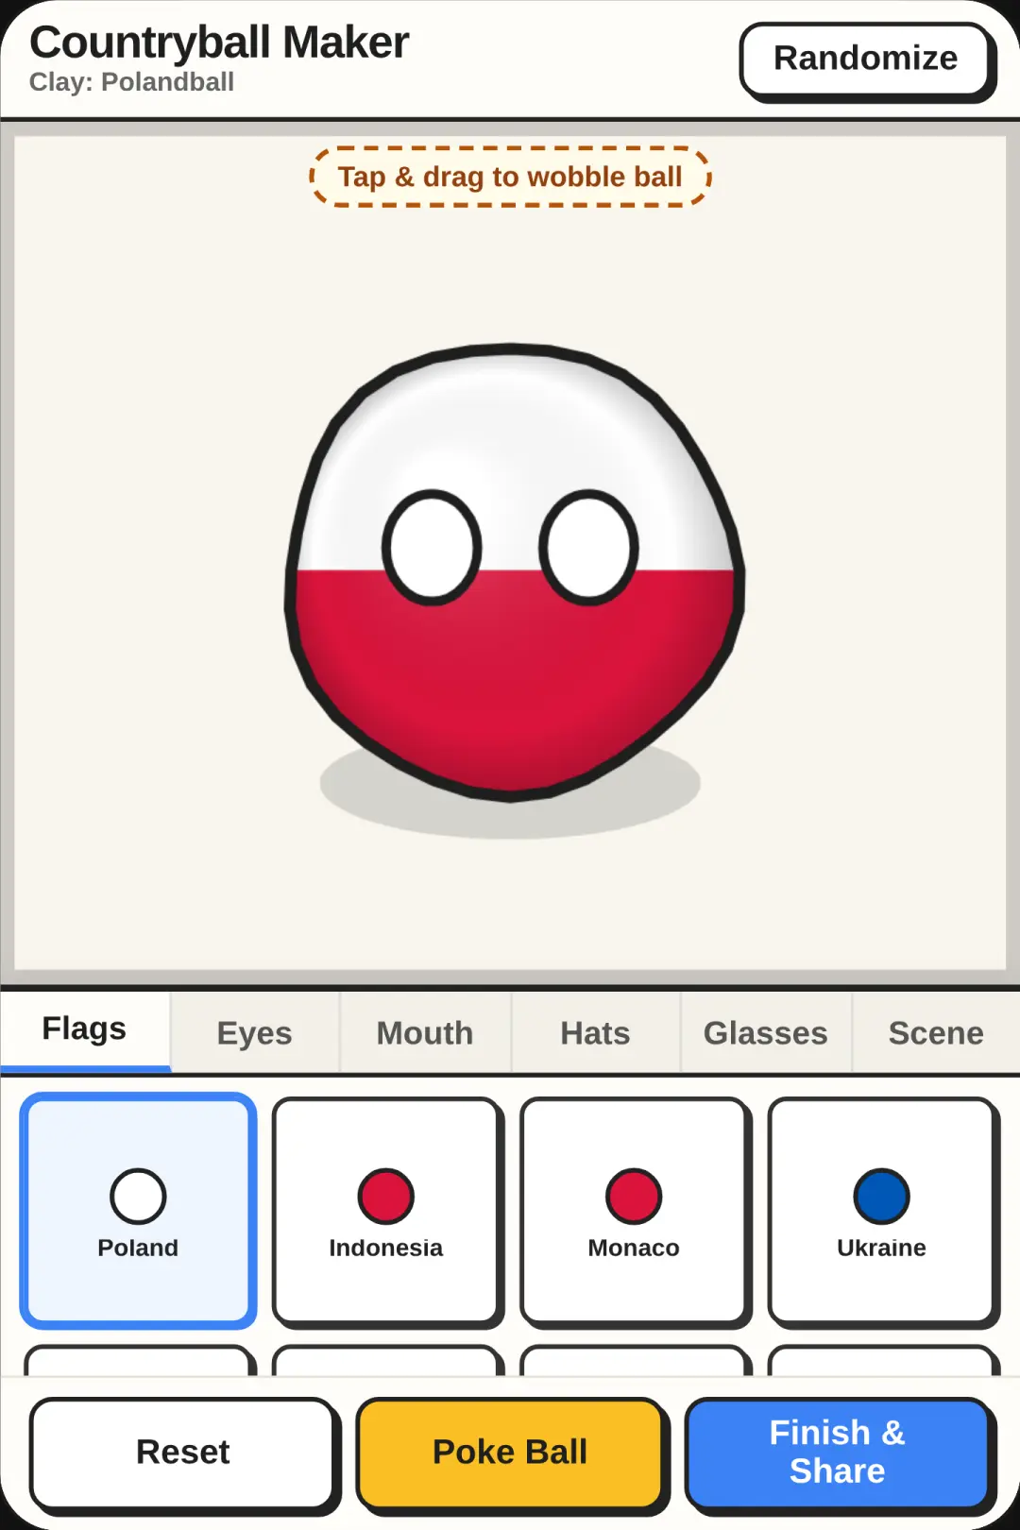Click the 'Clay: Polandball' subtitle
Screen dimensions: 1020x1530
[131, 82]
